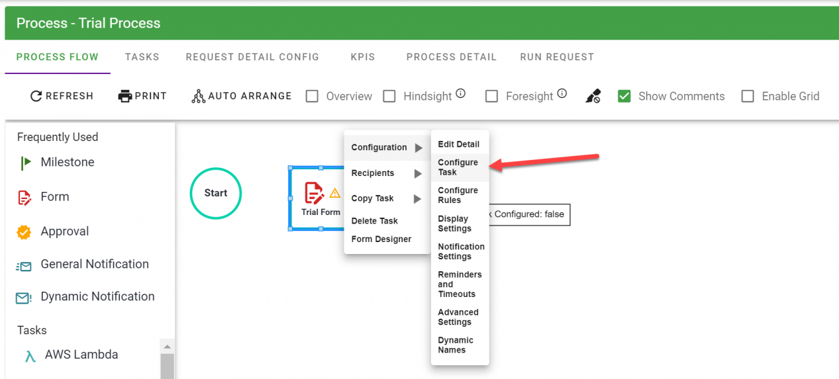Click the Hindsight info icon
Viewport: 839px width, 379px height.
[461, 94]
